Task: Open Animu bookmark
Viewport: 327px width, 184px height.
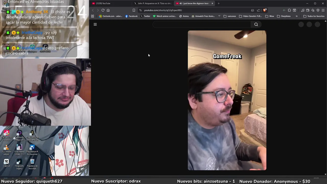Action: tap(184, 16)
